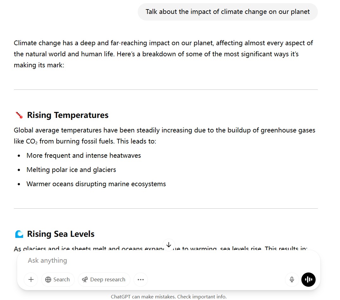Start dictation with the microphone icon
The width and height of the screenshot is (340, 300).
pyautogui.click(x=292, y=279)
